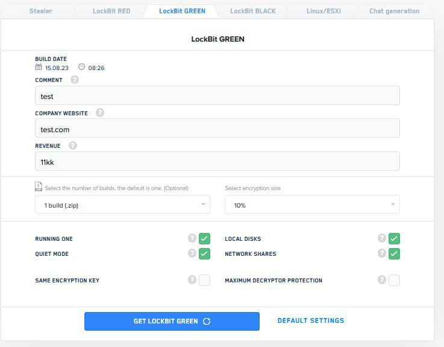Click the 'LockBit GREEN' page heading
444x347 pixels.
217,39
